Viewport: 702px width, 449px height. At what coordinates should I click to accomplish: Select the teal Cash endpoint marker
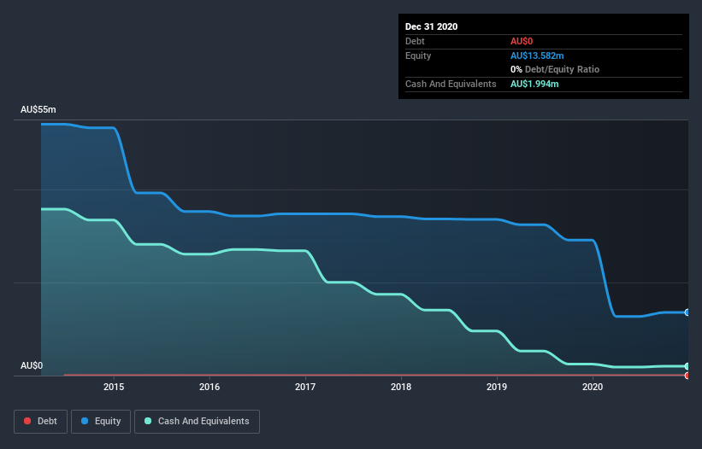click(x=687, y=366)
